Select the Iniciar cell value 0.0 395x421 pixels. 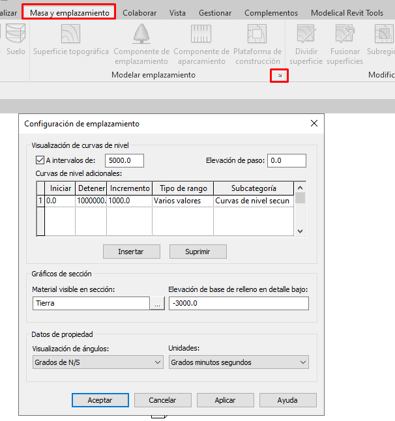[60, 201]
